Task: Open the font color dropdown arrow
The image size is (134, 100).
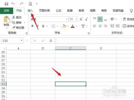Action: point(77,26)
